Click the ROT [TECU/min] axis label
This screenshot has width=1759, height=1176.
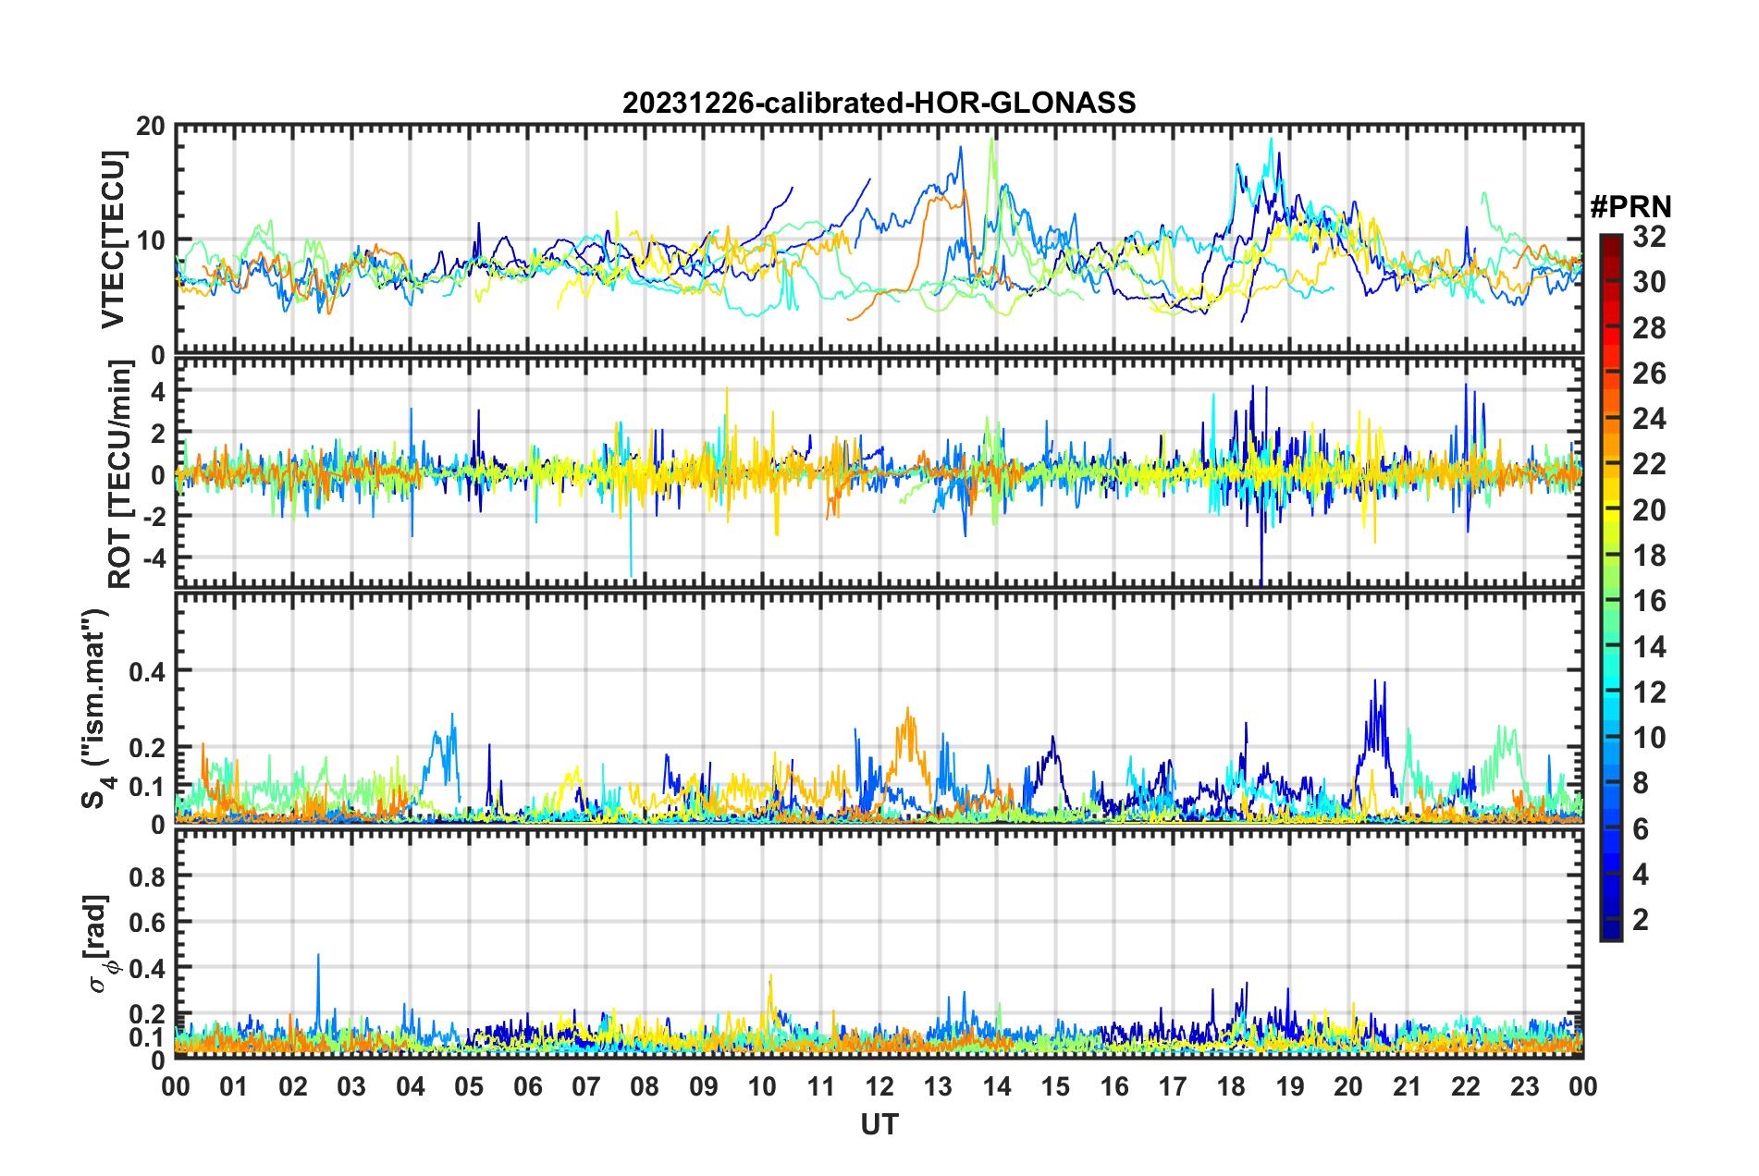[x=119, y=473]
